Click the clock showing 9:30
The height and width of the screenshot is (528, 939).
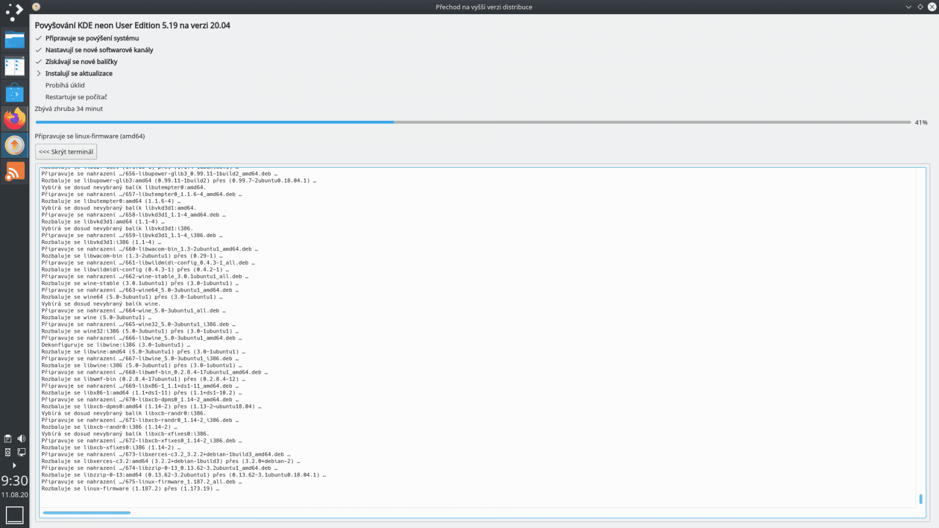[x=13, y=481]
